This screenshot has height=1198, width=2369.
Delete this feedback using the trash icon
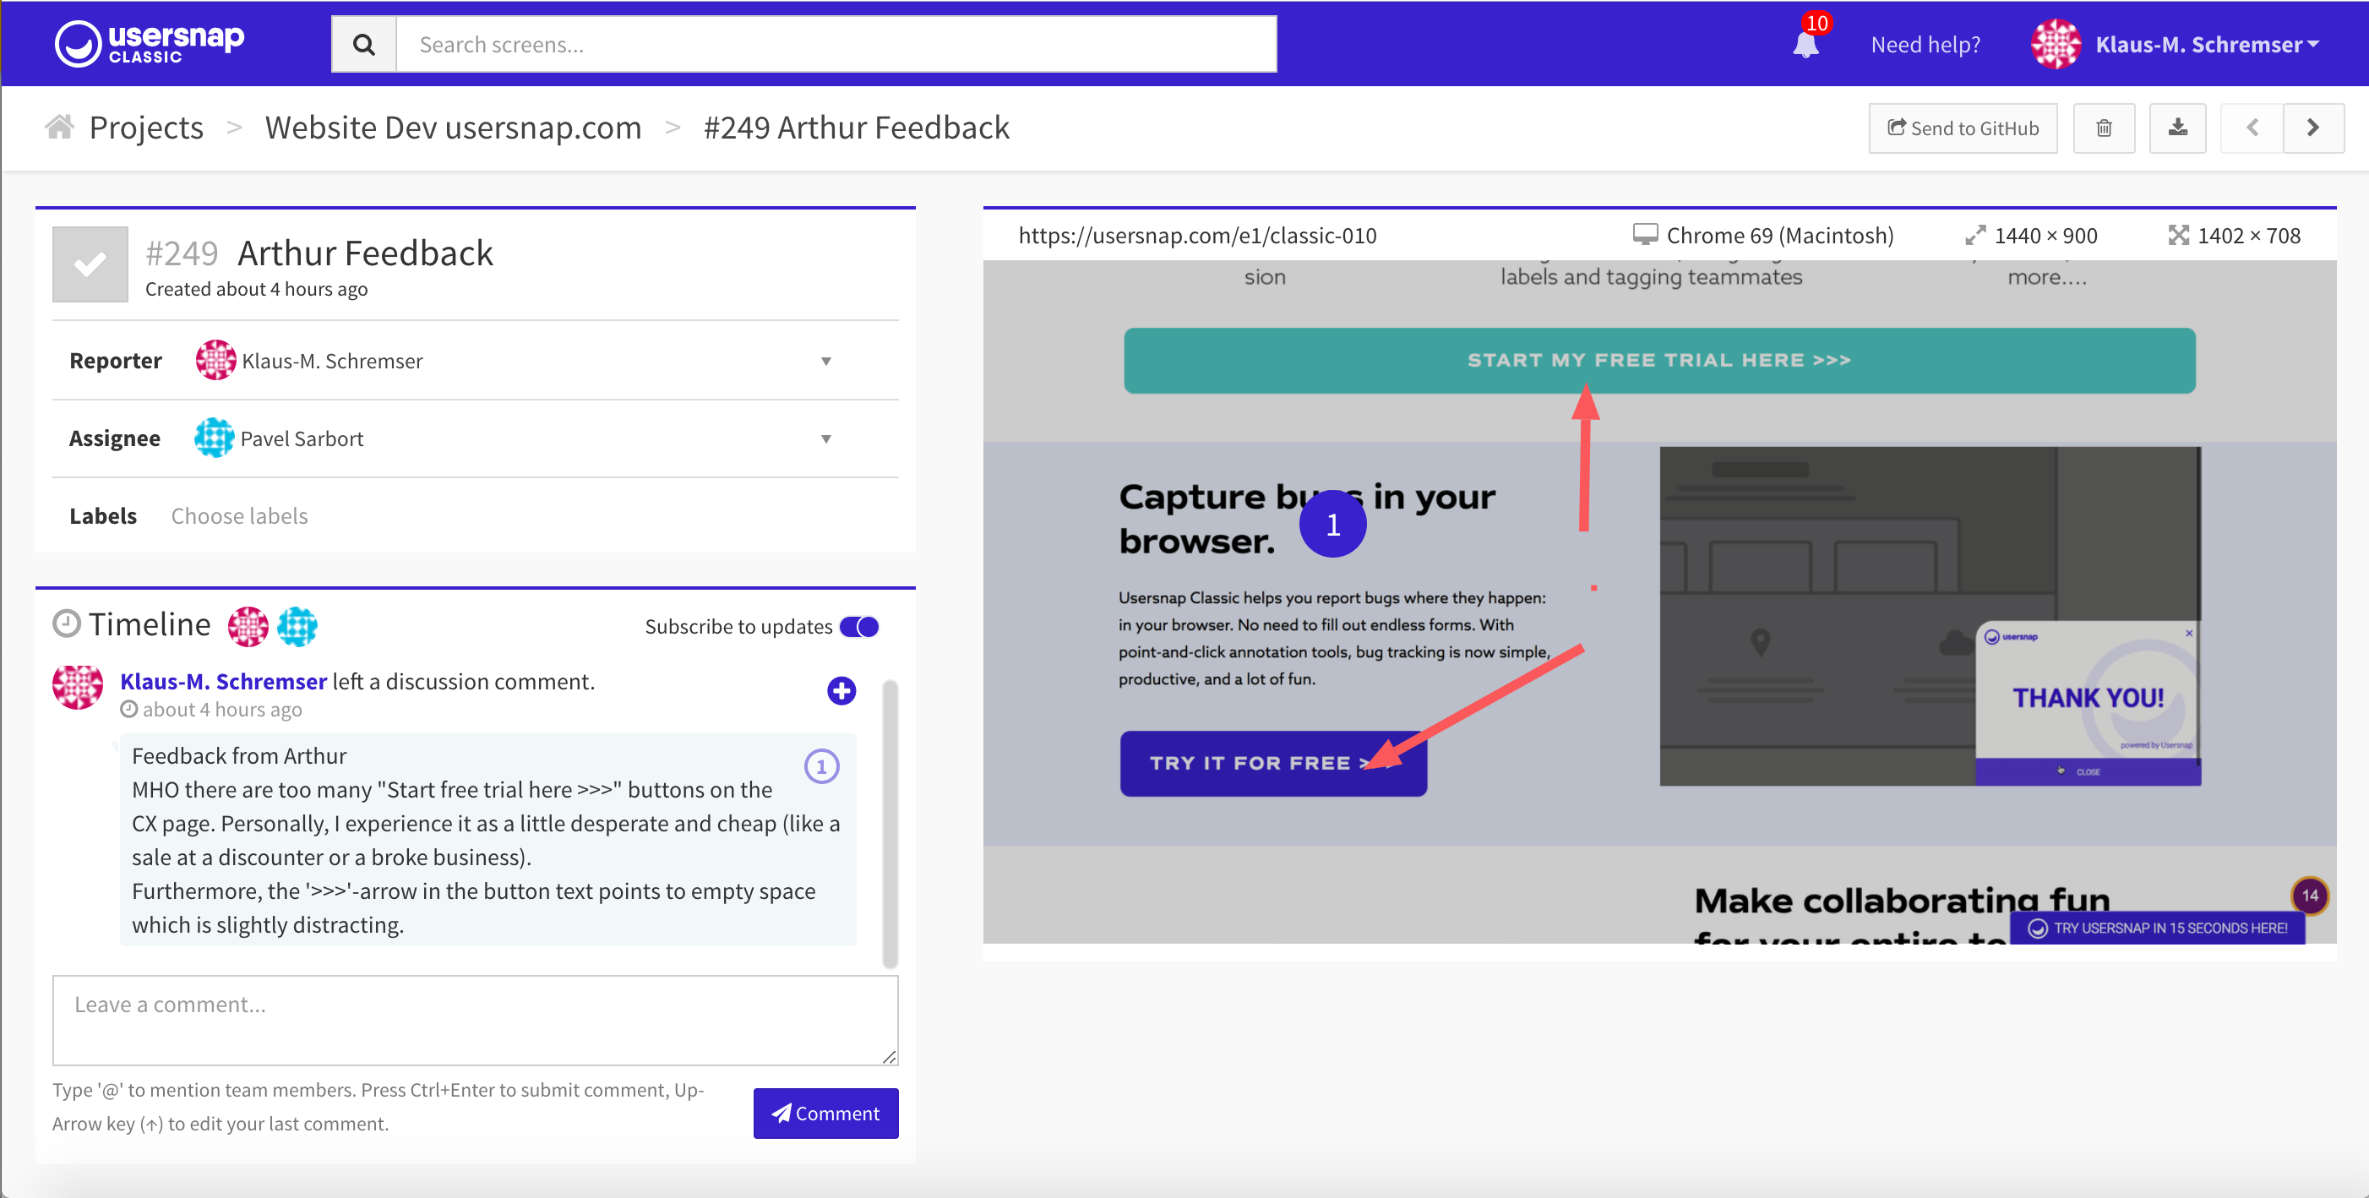click(x=2105, y=128)
